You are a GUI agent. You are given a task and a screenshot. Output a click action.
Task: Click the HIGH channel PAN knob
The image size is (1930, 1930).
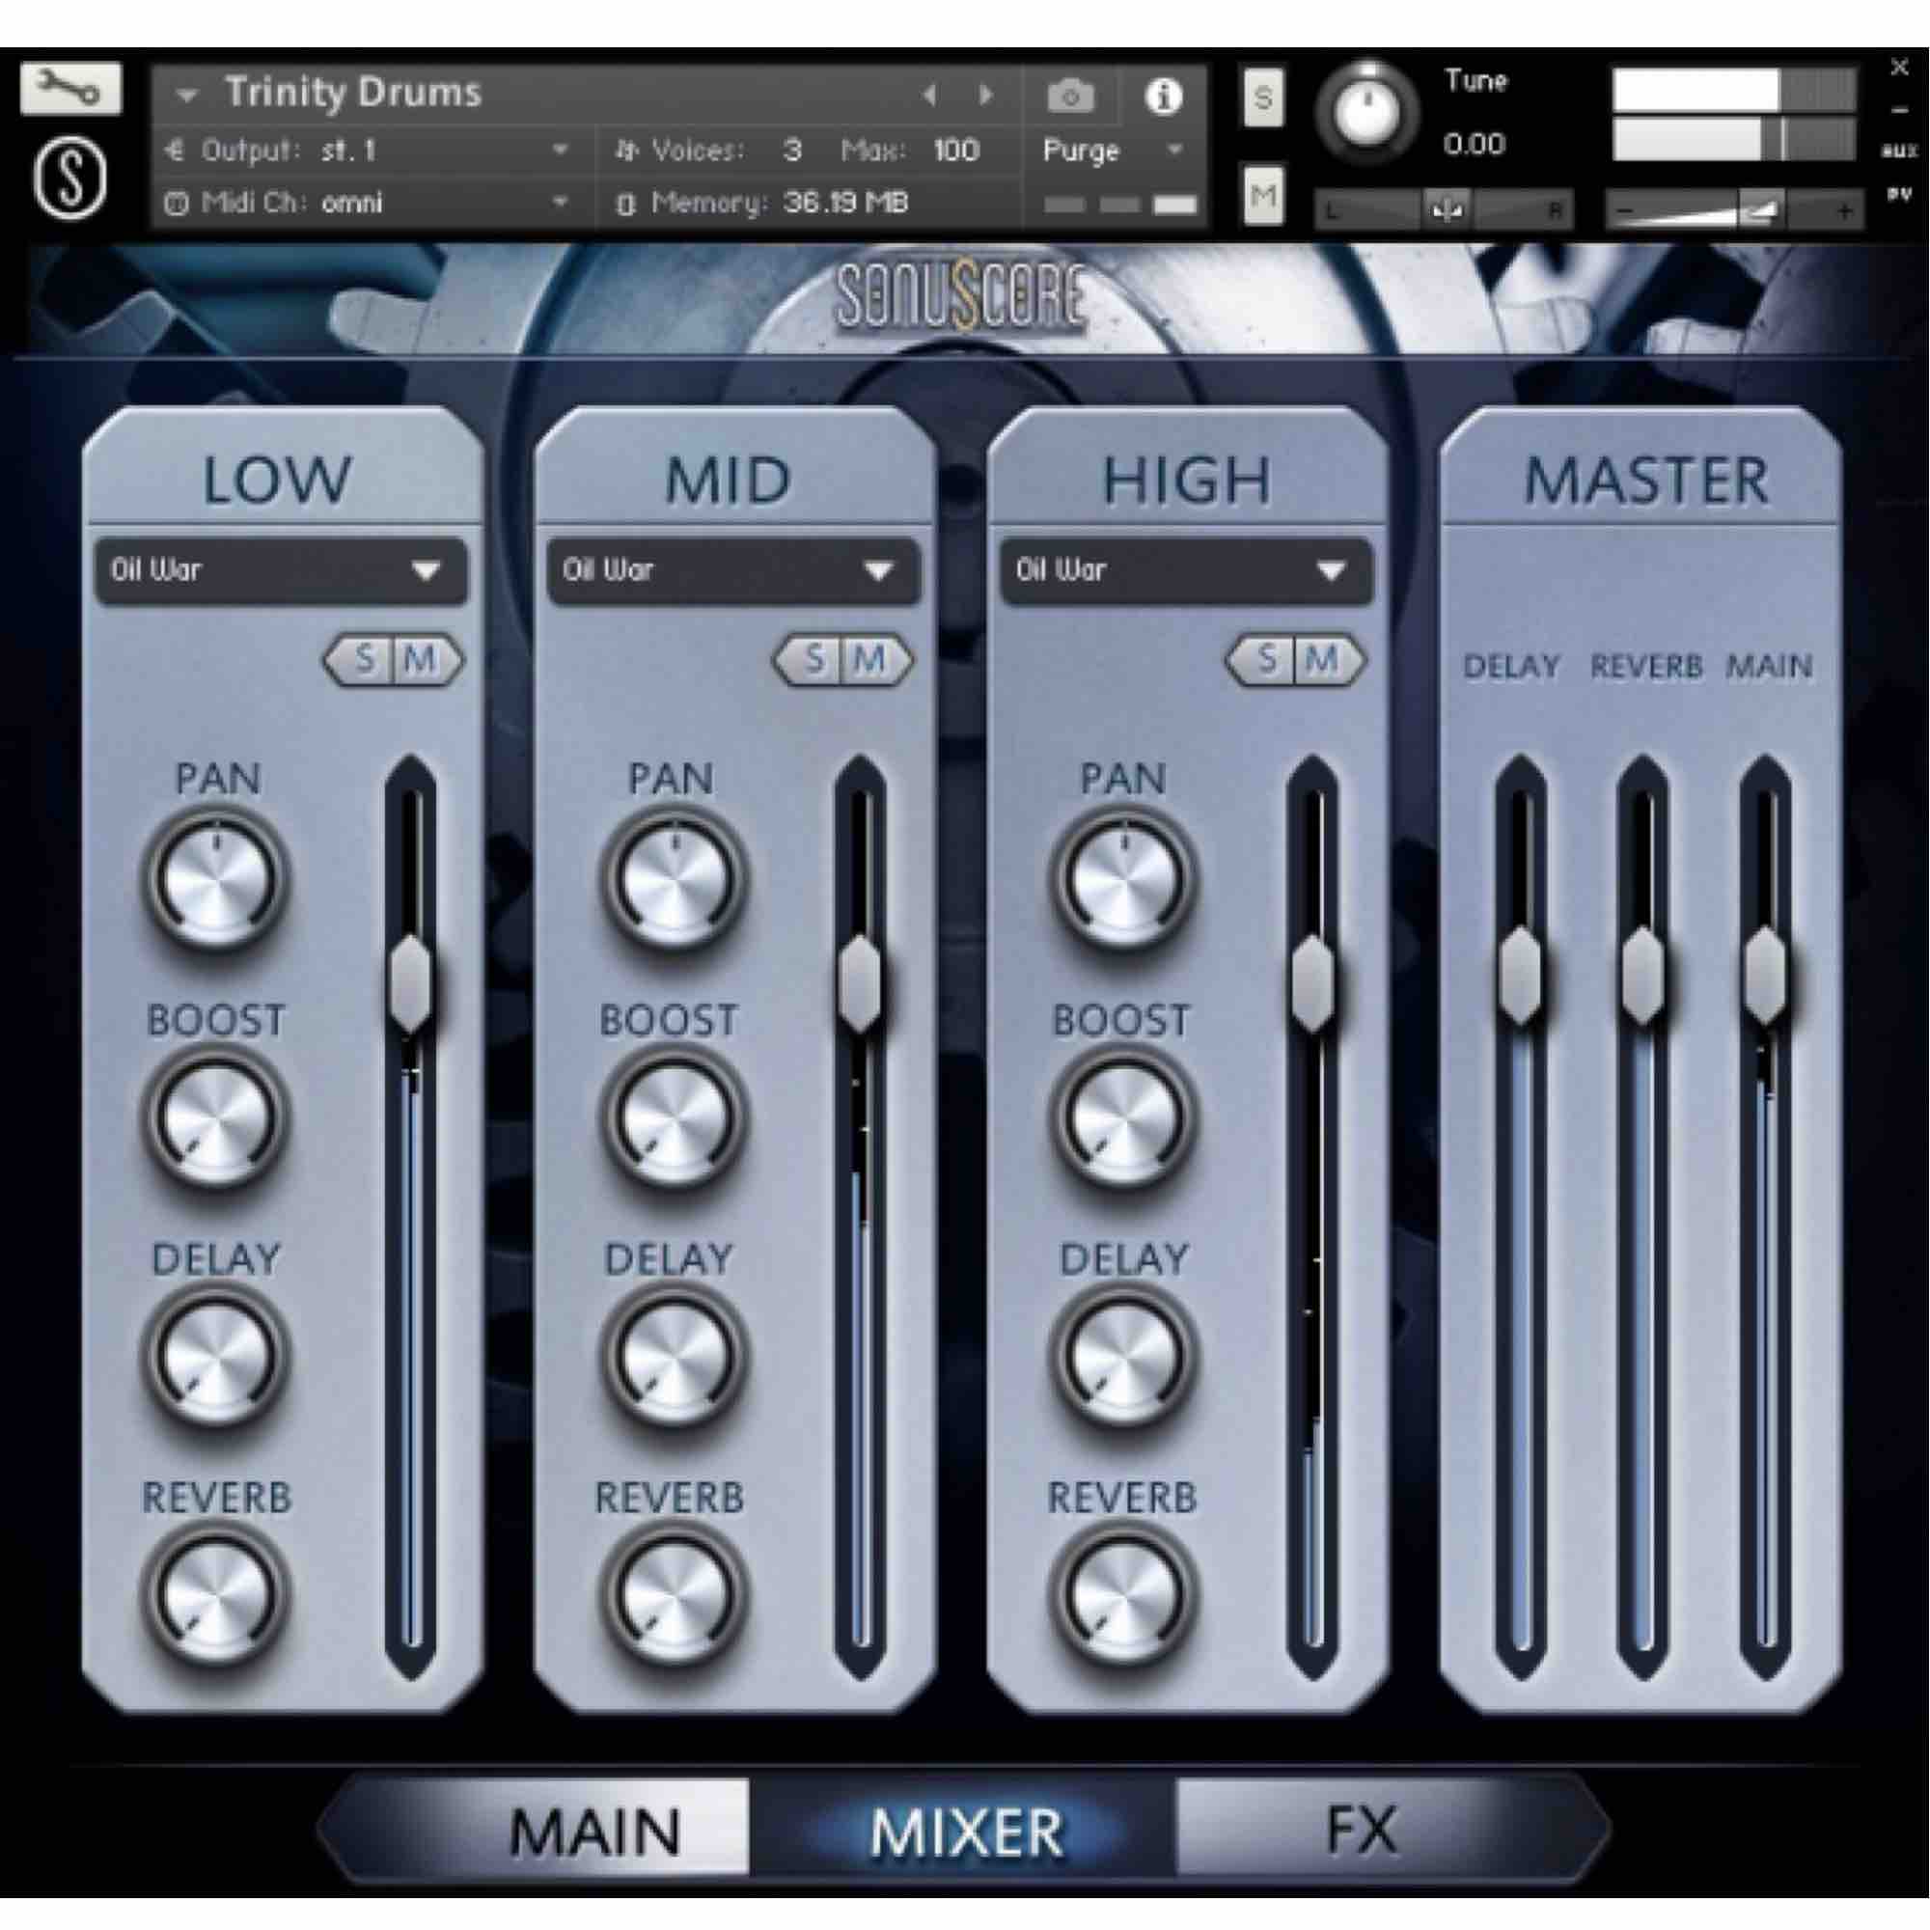tap(1123, 879)
